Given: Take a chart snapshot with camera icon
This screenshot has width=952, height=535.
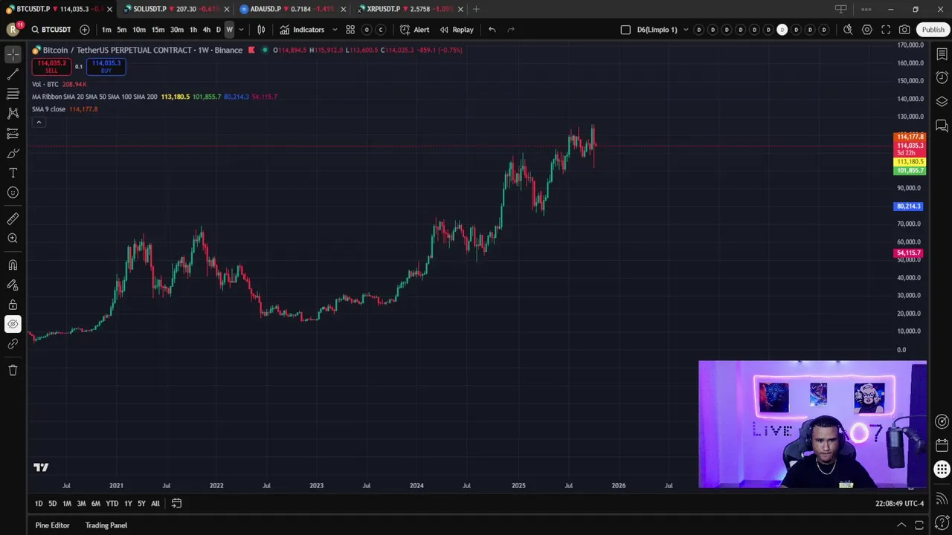Looking at the screenshot, I should coord(904,30).
